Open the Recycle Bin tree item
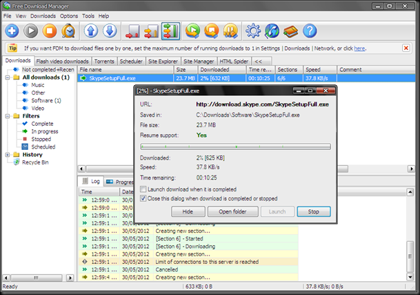This screenshot has width=420, height=295. point(35,162)
